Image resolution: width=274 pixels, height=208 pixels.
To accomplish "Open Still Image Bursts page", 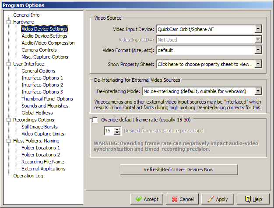I will tap(39, 127).
